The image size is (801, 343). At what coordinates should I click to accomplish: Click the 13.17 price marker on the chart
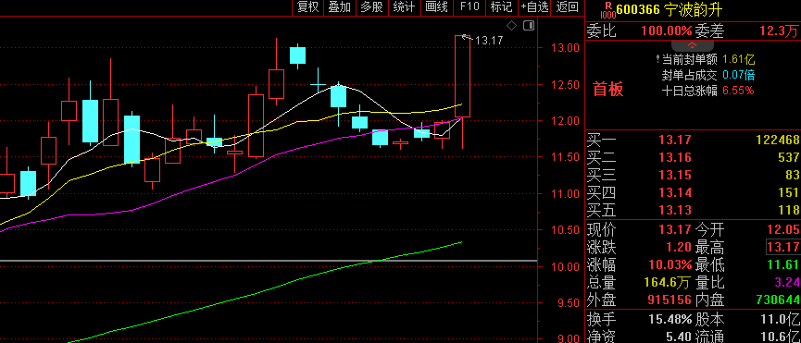[489, 41]
